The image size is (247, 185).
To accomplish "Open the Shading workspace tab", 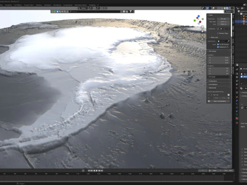I will coord(39,5).
